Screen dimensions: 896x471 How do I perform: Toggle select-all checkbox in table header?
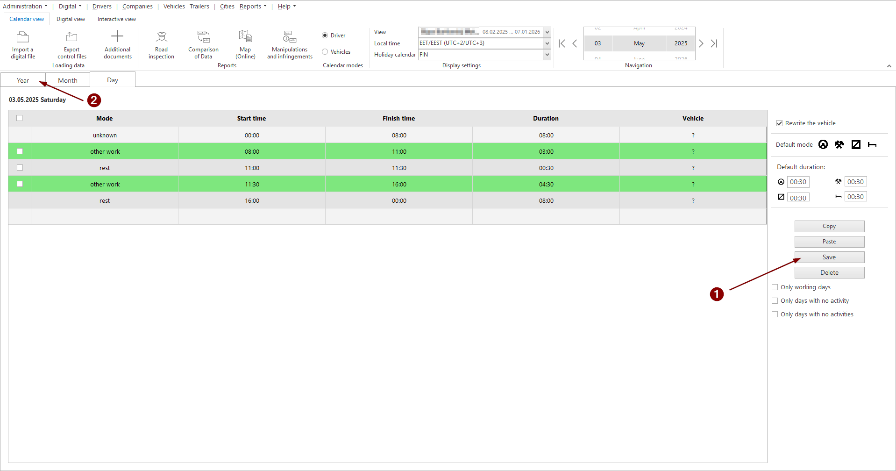point(19,118)
